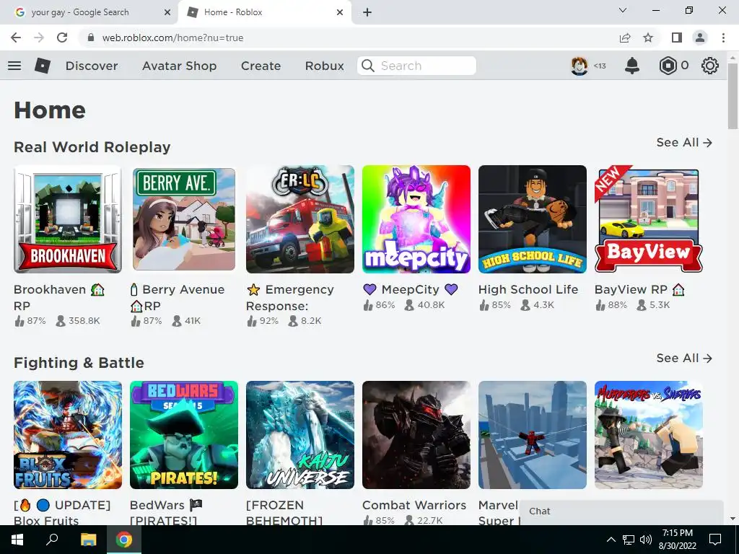
Task: Open the MeepCity game thumbnail
Action: 416,219
